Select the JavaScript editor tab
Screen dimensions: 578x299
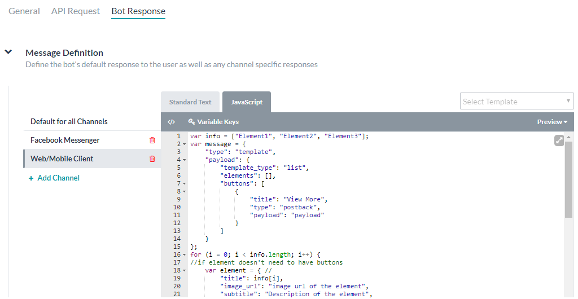[x=247, y=102]
